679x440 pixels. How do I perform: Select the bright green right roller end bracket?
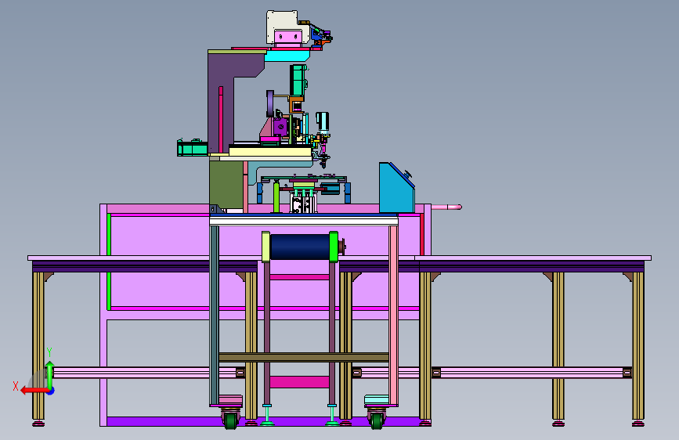(334, 247)
